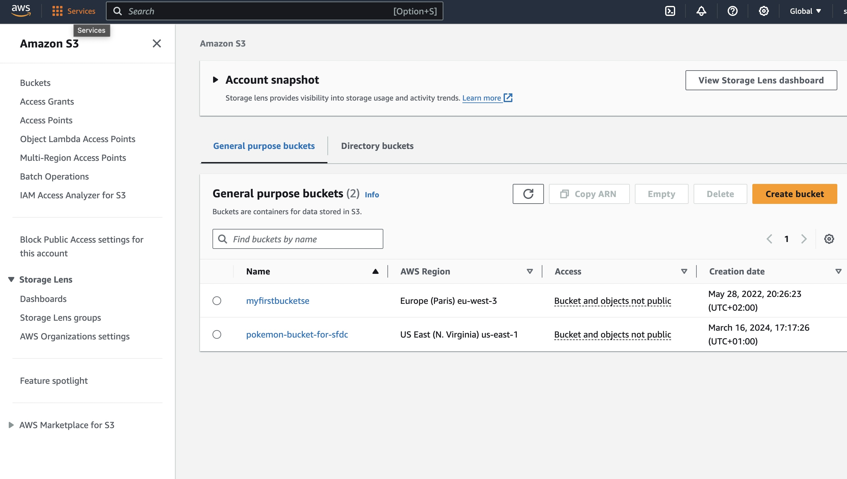
Task: Click the Services label in the top bar
Action: click(81, 11)
